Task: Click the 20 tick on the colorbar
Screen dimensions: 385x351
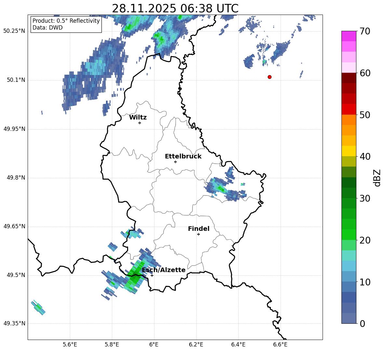Action: (365, 240)
